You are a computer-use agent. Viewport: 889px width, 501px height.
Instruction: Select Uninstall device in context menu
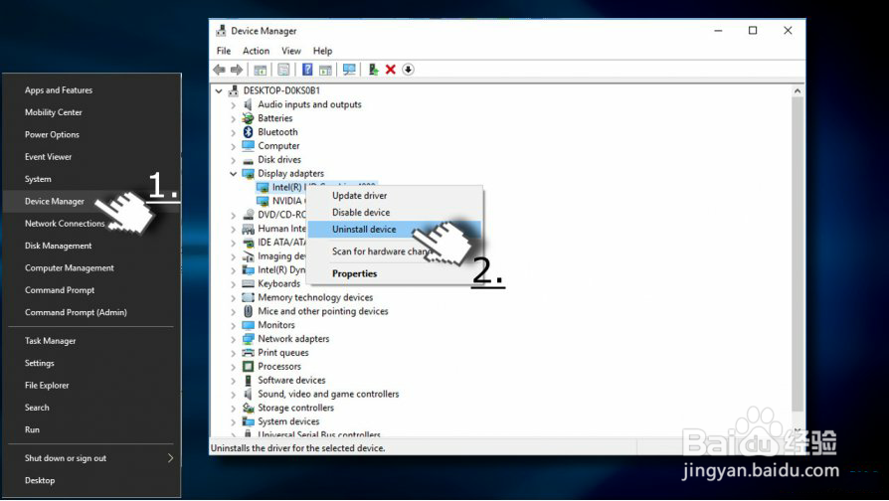(394, 229)
